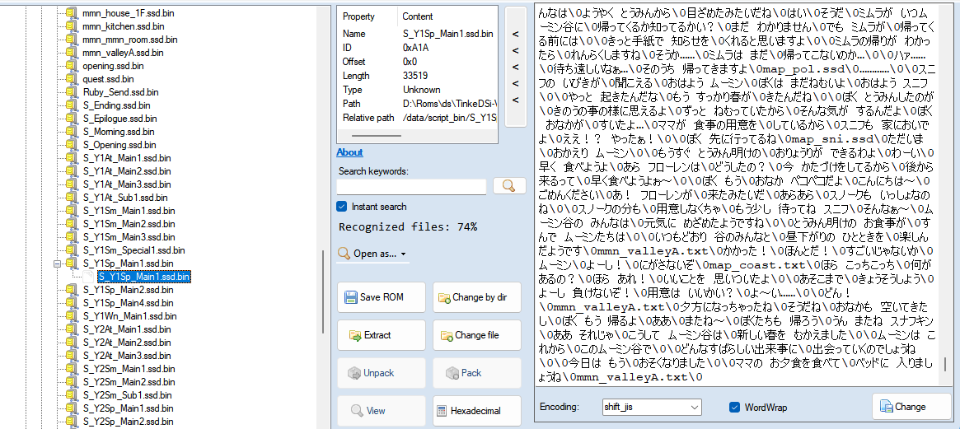Viewport: 960px width, 429px height.
Task: Select S_Y2Sm_Sub1.ssd.bin in the tree
Action: (127, 395)
